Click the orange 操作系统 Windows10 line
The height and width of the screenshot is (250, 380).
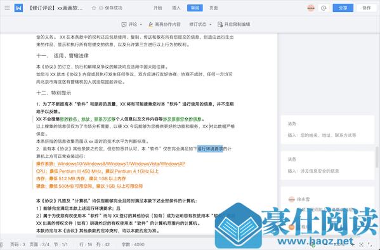tap(111, 164)
